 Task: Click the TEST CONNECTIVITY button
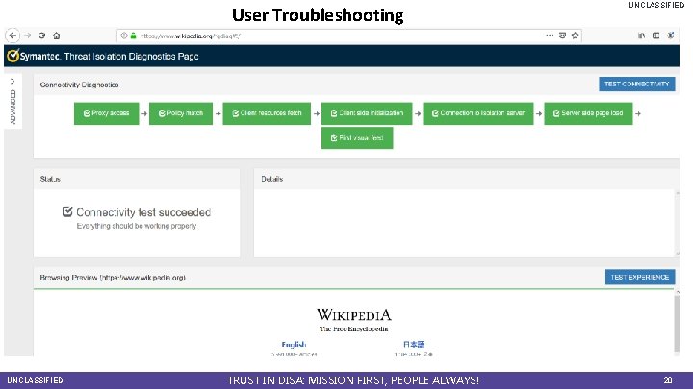(x=637, y=84)
